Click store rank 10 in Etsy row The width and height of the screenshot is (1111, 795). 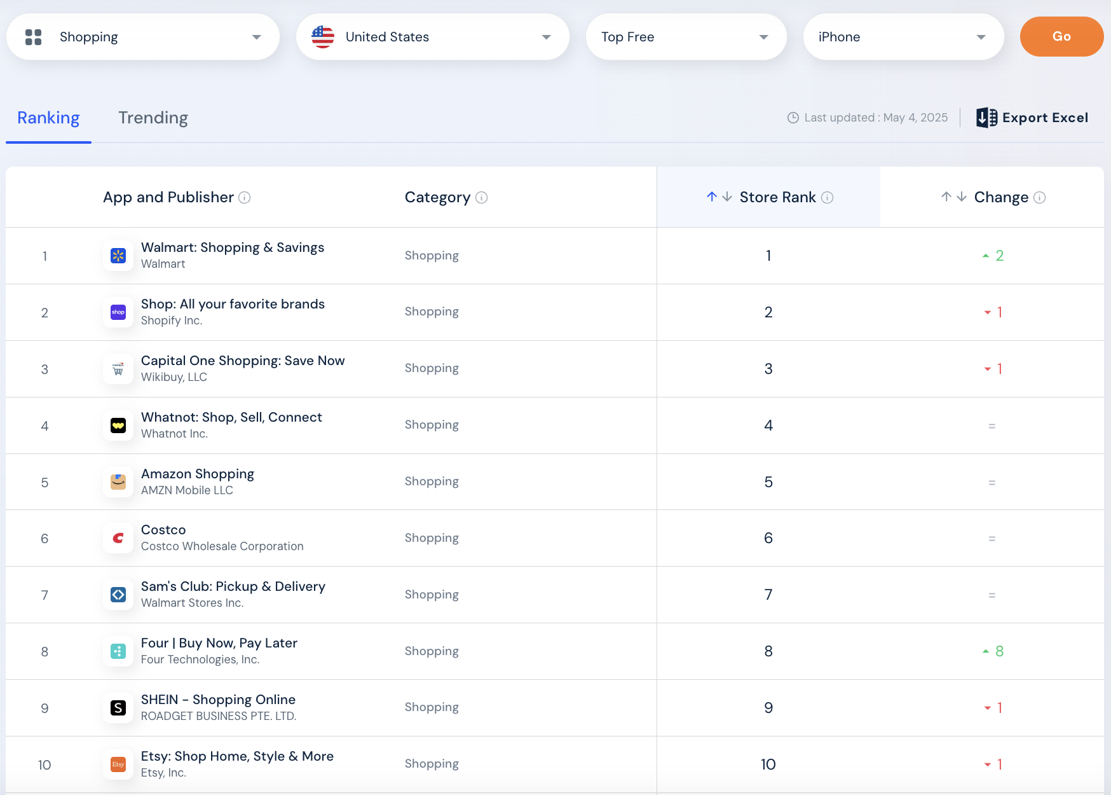pyautogui.click(x=768, y=764)
